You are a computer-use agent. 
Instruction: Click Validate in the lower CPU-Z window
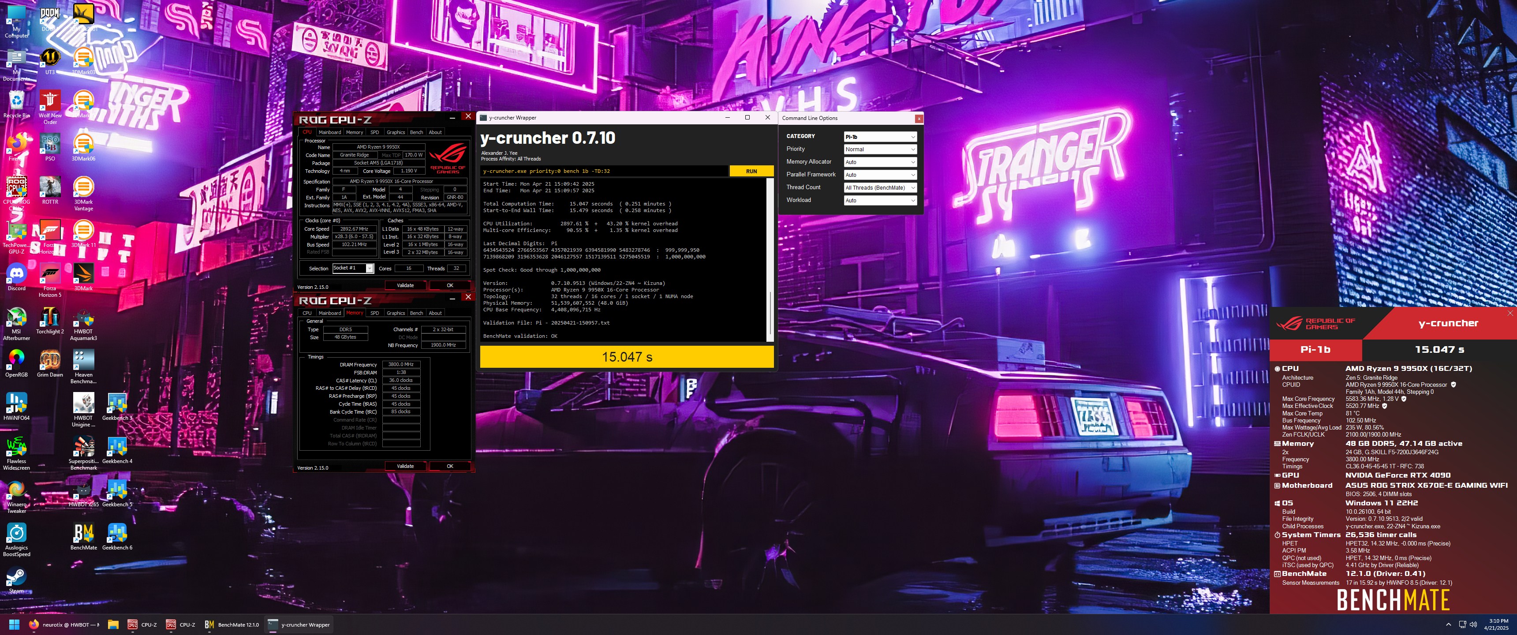point(405,467)
